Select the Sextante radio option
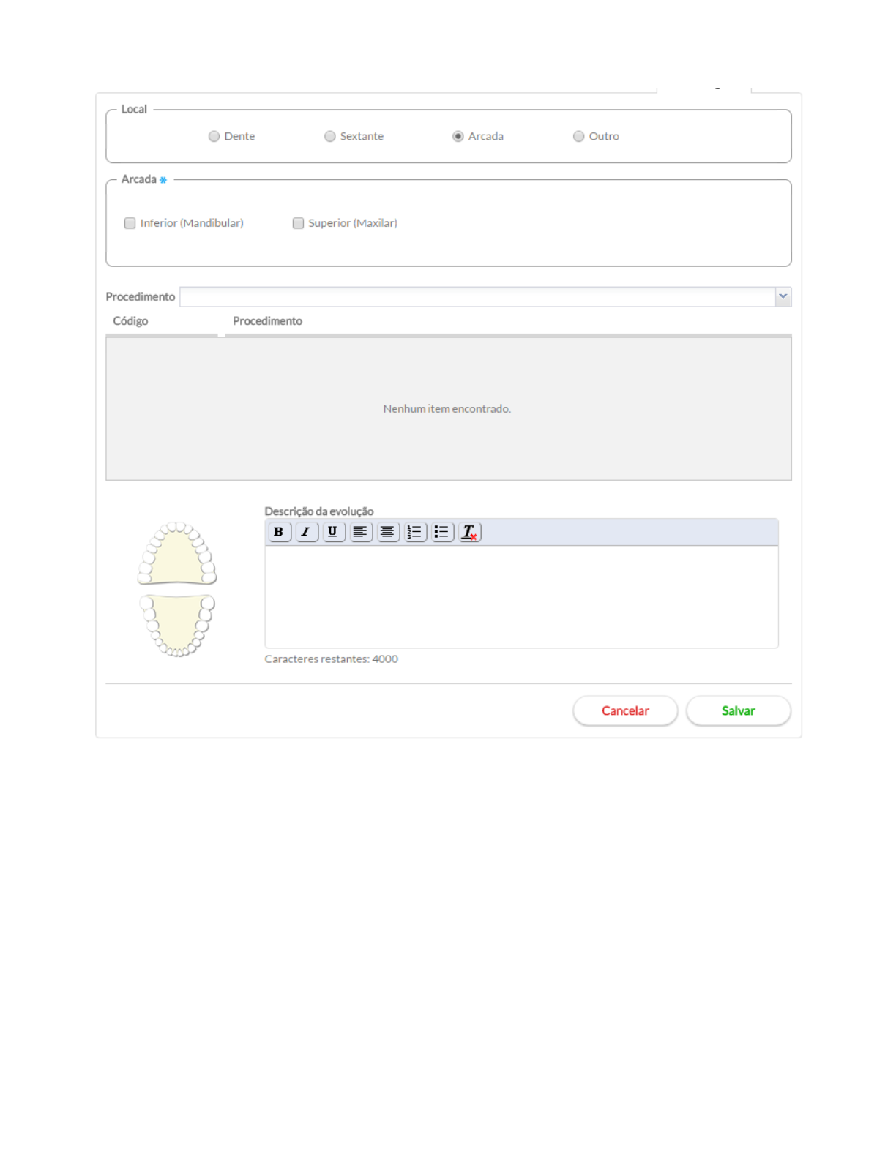This screenshot has height=1159, width=896. point(330,136)
